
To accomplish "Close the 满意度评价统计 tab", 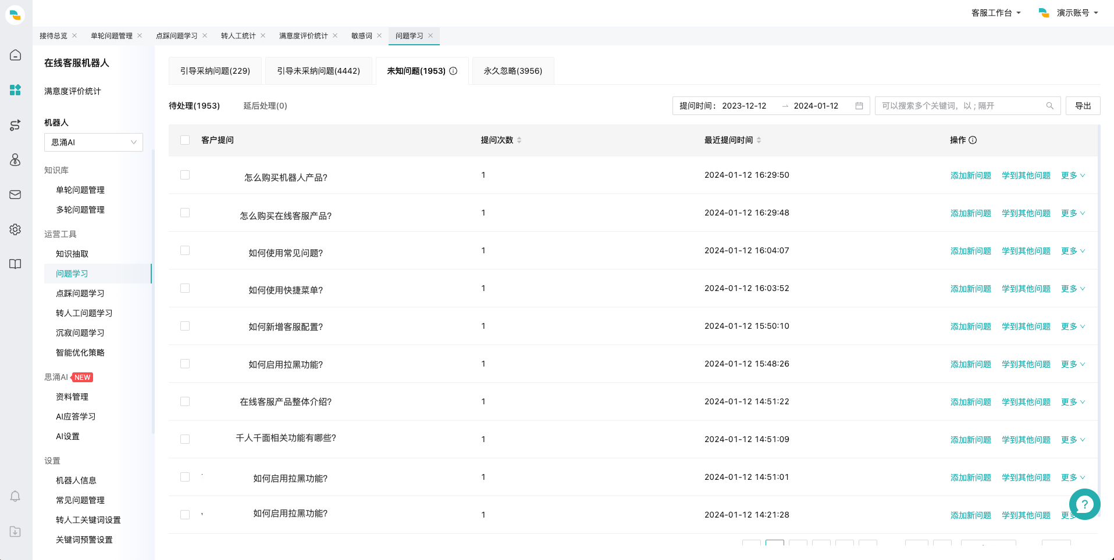I will (x=335, y=35).
